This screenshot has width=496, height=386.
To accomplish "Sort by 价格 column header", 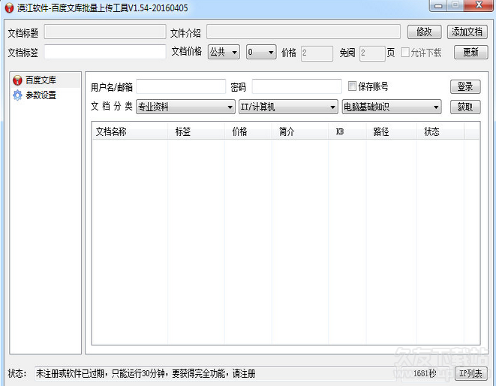I will click(x=248, y=131).
